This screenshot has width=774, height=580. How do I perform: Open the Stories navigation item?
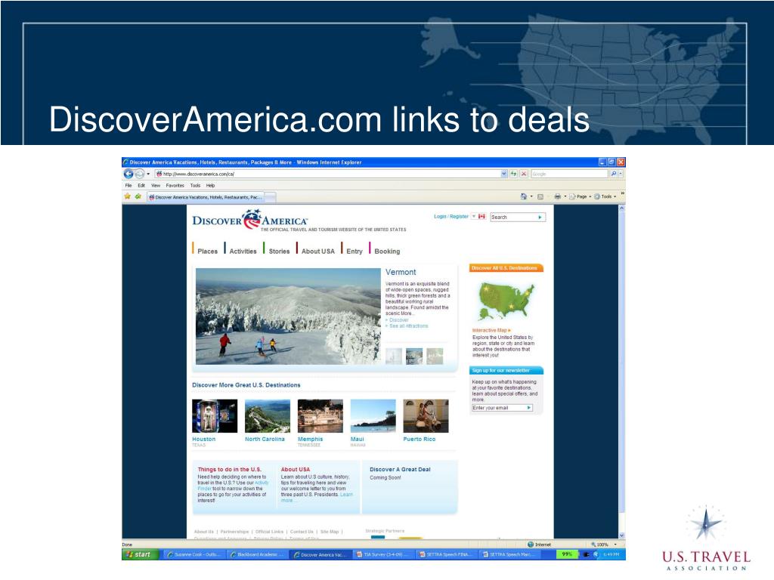tap(280, 251)
